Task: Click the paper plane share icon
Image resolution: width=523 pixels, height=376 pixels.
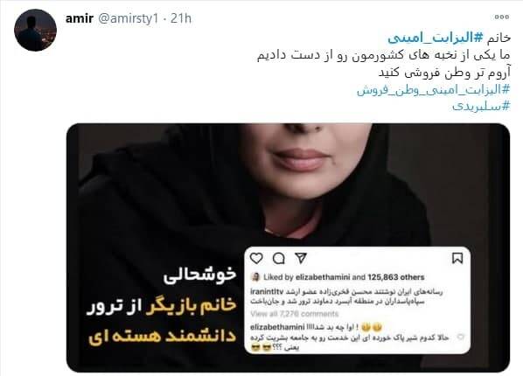Action: [301, 258]
